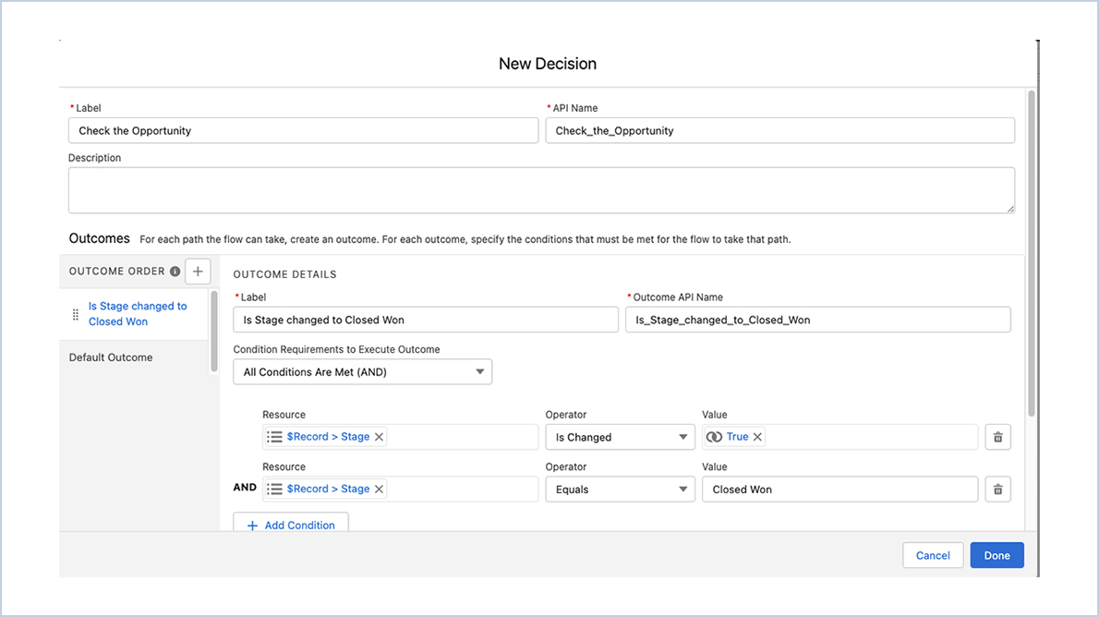
Task: Click the plus icon to add an outcome
Action: pos(198,271)
